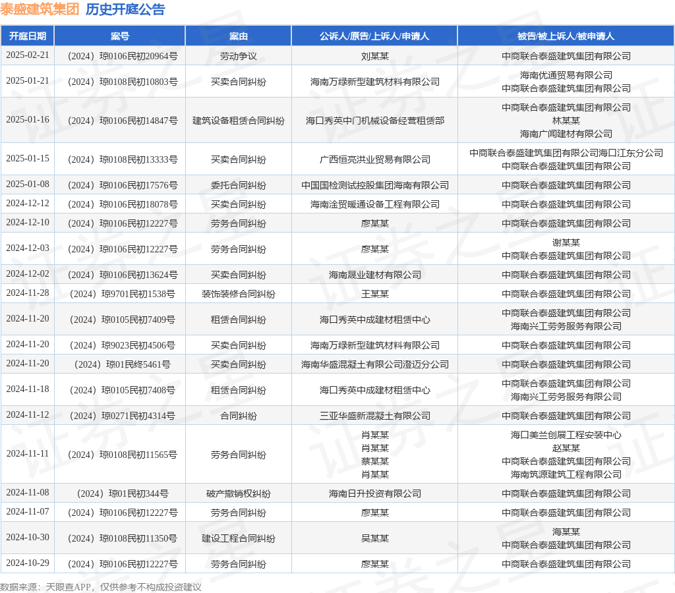
Task: Click the date 2024-11-12
Action: point(28,415)
